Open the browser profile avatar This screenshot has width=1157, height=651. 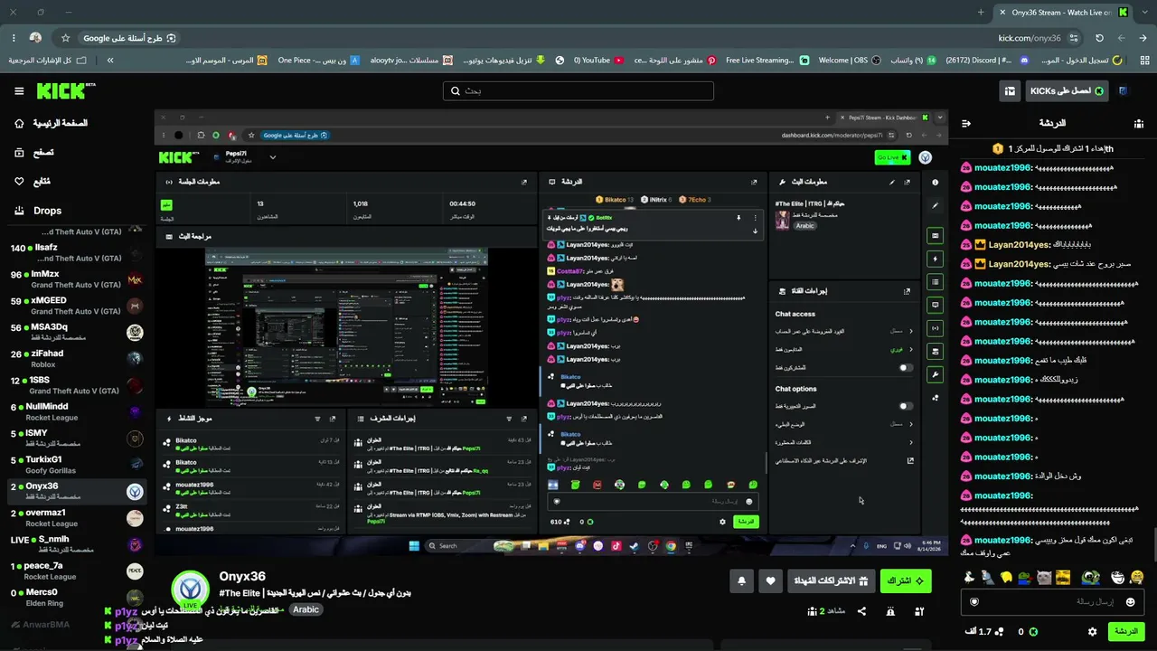(x=35, y=38)
